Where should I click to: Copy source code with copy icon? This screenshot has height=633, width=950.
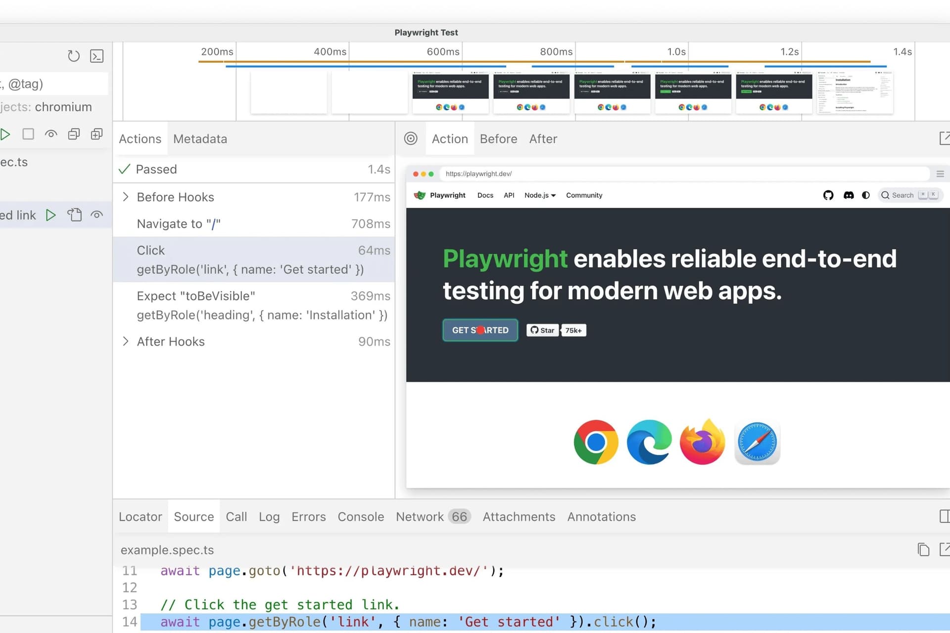(x=923, y=550)
